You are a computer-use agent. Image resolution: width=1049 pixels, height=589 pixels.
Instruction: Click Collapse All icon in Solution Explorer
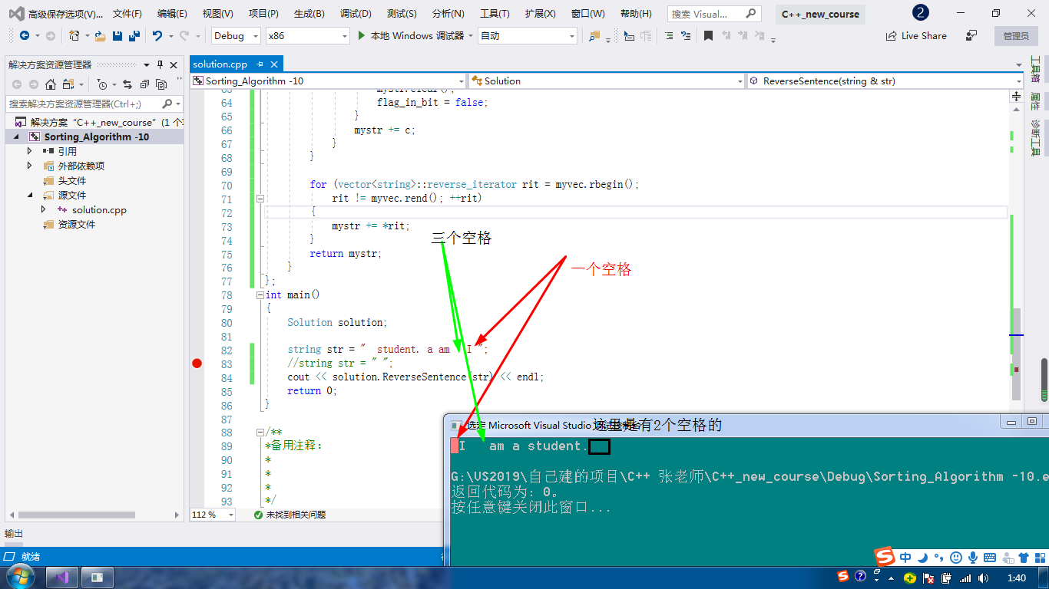pyautogui.click(x=144, y=84)
